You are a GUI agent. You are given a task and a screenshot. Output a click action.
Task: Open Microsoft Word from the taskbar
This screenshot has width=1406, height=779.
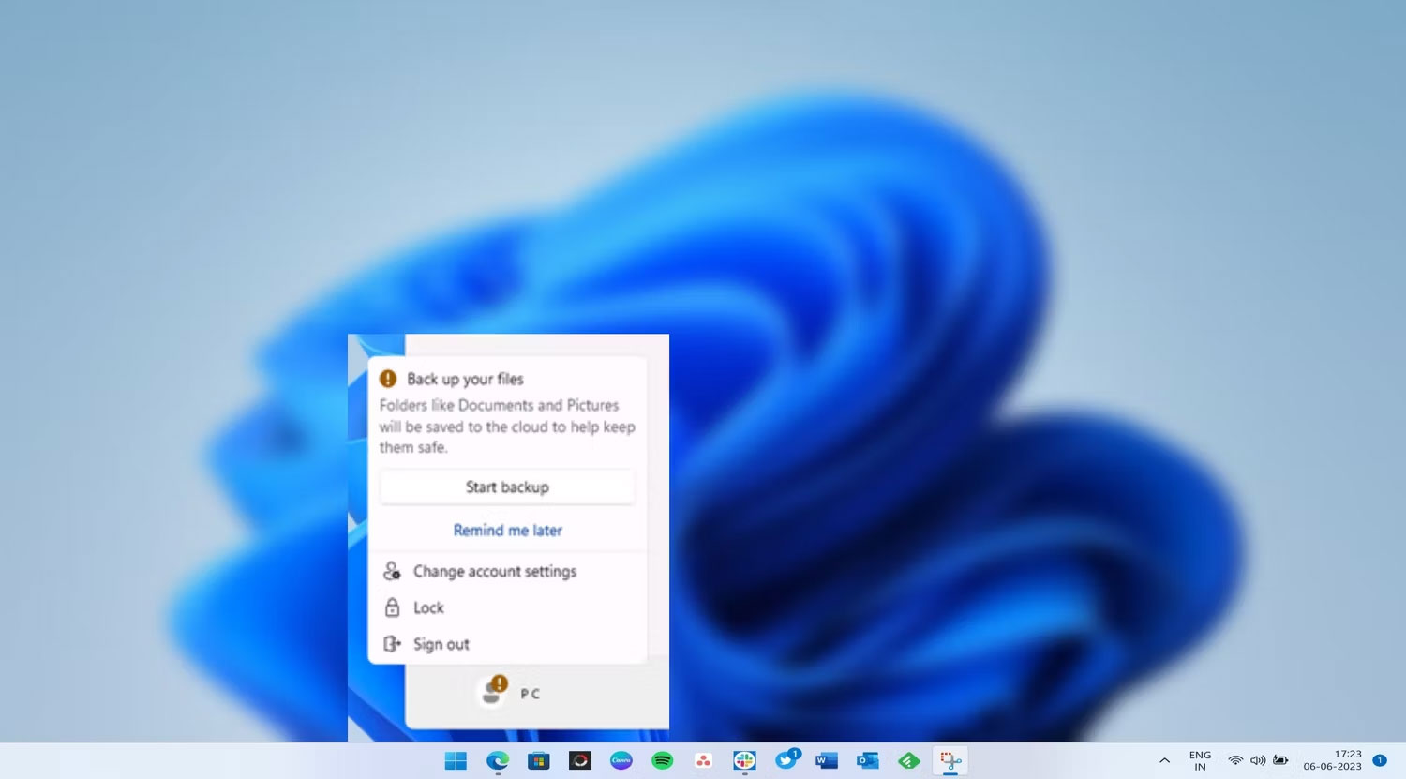(826, 760)
